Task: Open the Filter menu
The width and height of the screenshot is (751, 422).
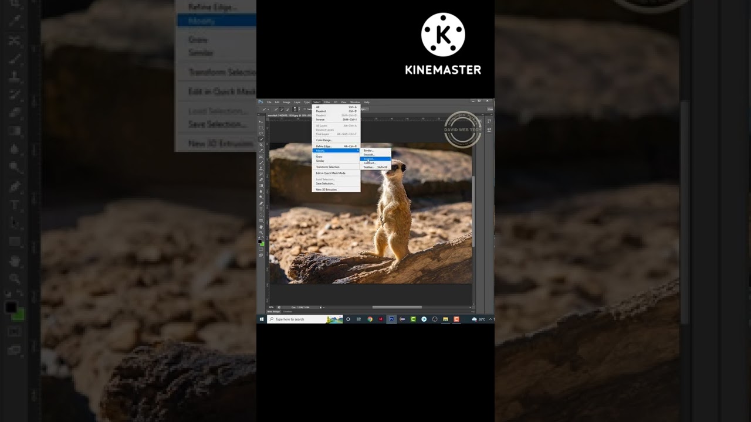Action: pyautogui.click(x=326, y=102)
